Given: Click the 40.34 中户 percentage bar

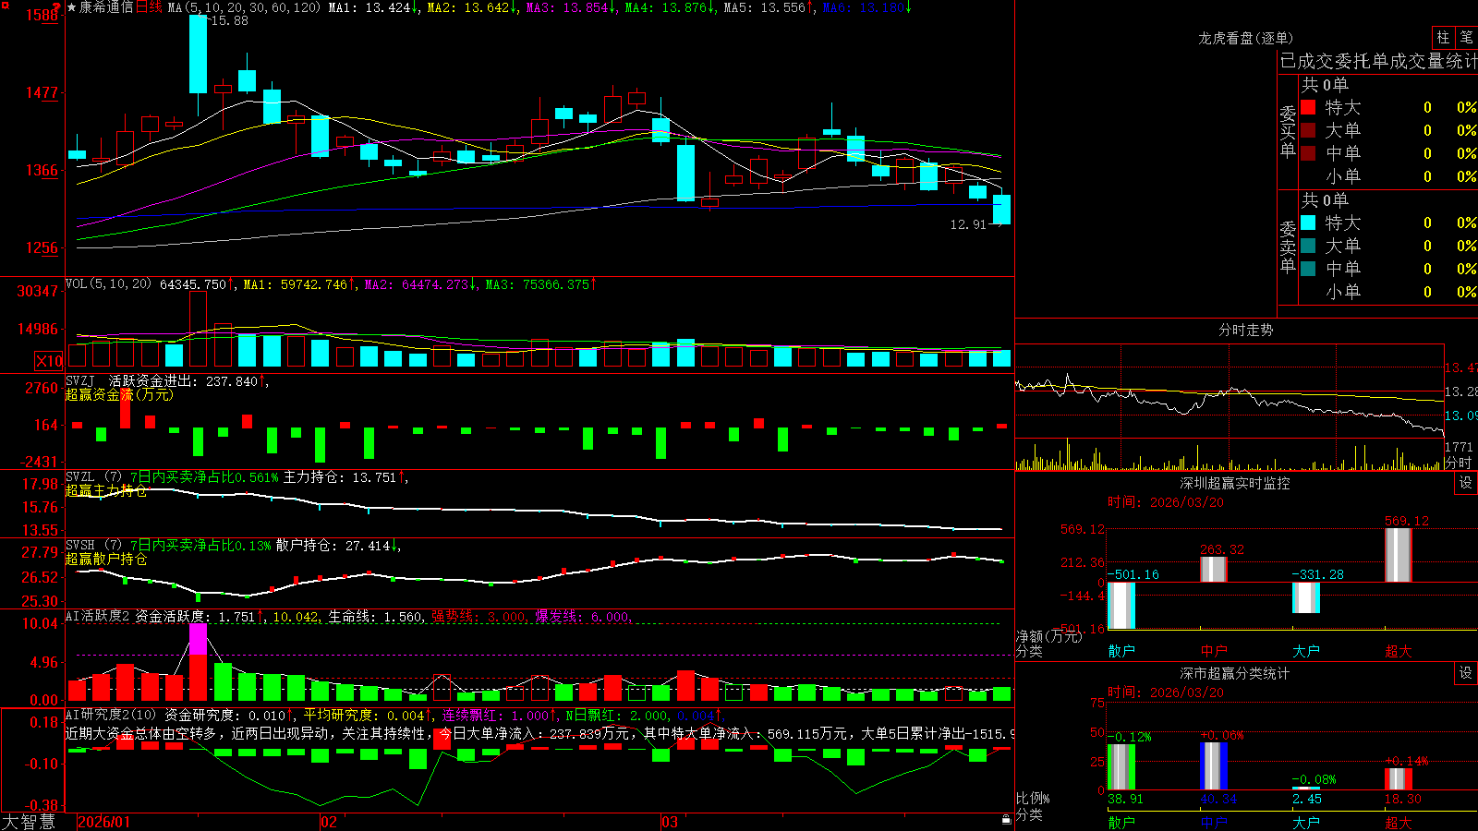Looking at the screenshot, I should point(1214,766).
